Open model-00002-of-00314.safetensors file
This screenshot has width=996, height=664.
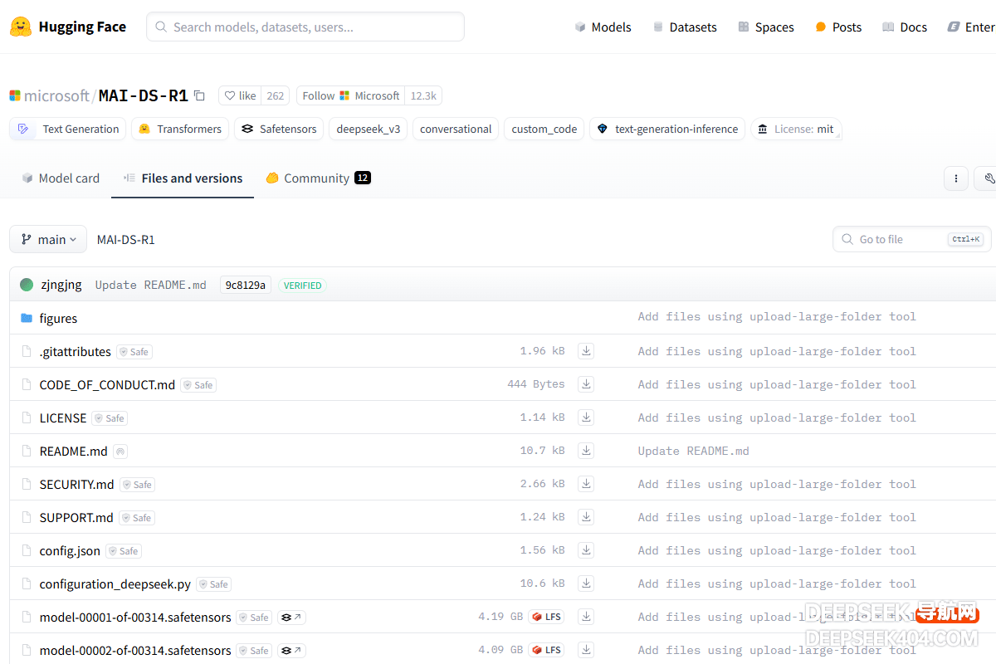point(135,650)
